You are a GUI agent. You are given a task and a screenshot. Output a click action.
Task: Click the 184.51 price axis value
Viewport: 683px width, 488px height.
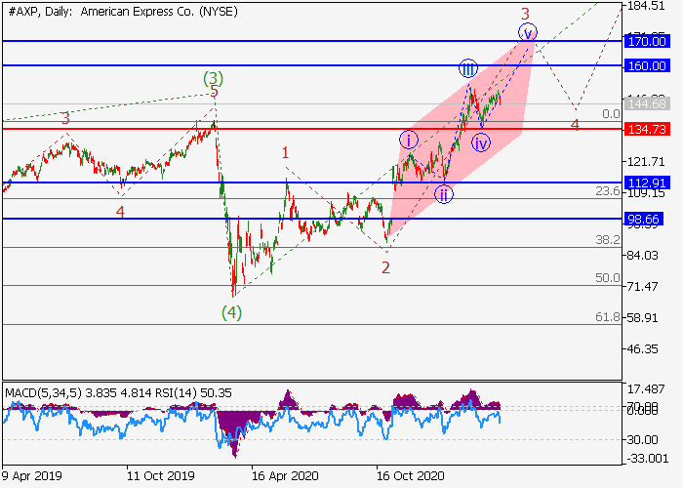[x=646, y=6]
